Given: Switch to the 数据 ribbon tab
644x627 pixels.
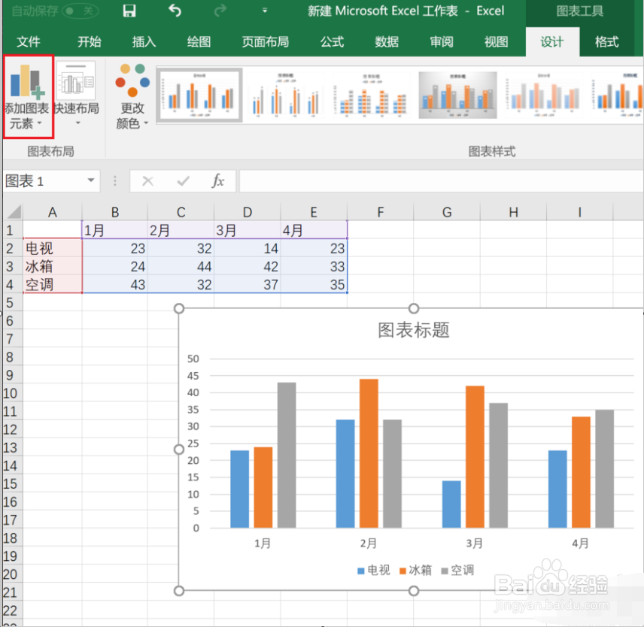Looking at the screenshot, I should point(387,41).
